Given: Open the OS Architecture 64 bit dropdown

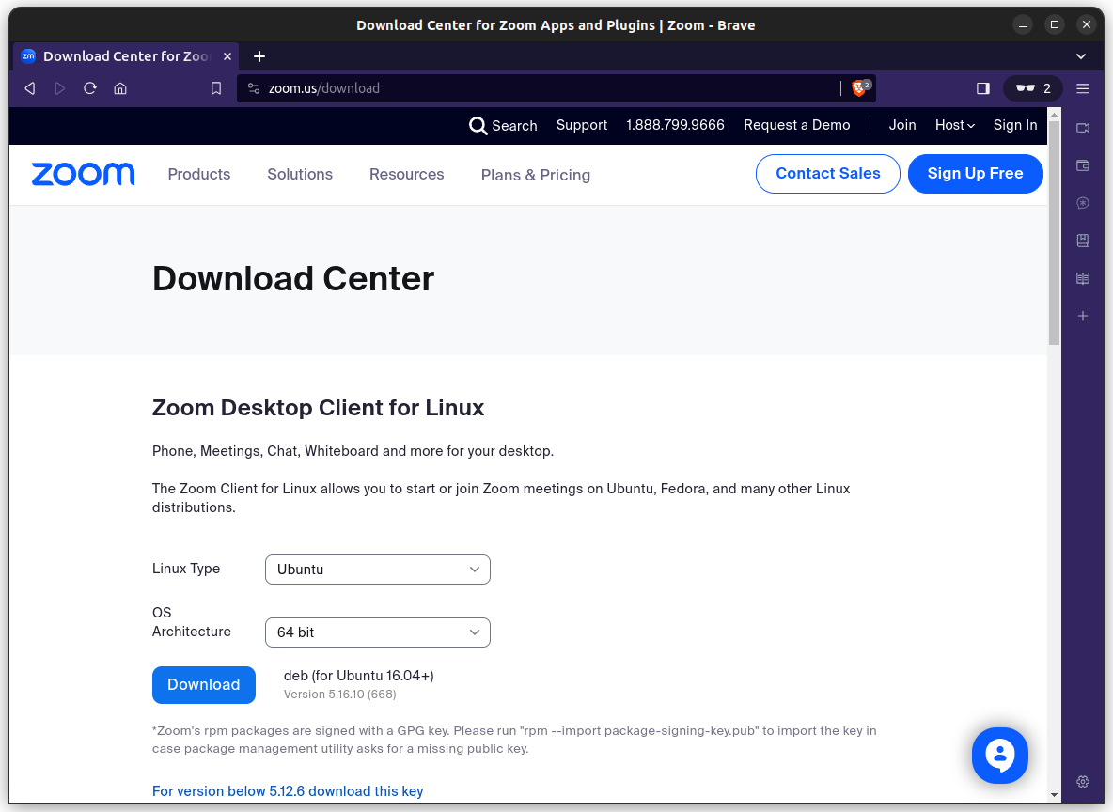Looking at the screenshot, I should (x=377, y=632).
